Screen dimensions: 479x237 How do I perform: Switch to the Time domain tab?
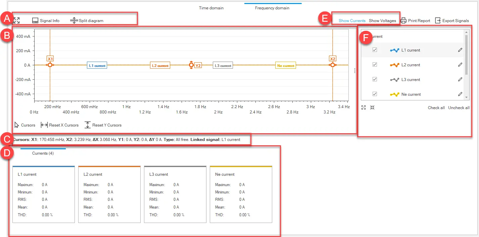(211, 8)
